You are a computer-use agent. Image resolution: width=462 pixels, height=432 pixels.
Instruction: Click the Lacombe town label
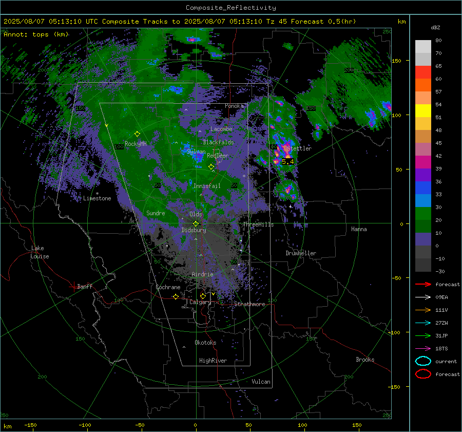pos(221,129)
